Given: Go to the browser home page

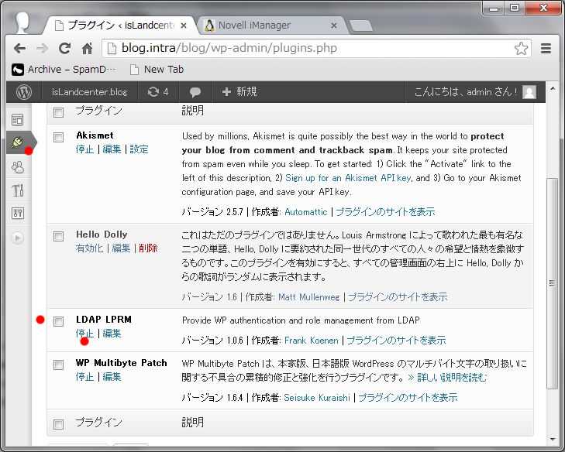Looking at the screenshot, I should point(88,48).
